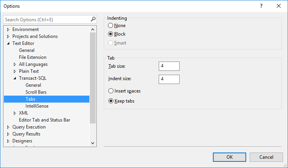This screenshot has height=168, width=288.
Task: Click Indent size input field
Action: coord(169,79)
